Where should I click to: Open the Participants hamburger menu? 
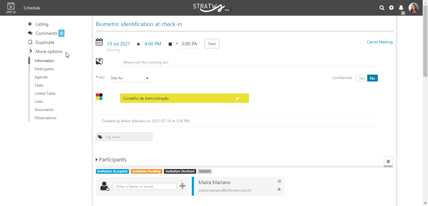pyautogui.click(x=388, y=161)
